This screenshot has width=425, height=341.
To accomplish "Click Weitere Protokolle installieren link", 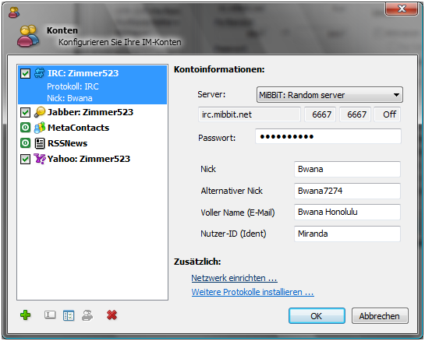I will tap(253, 292).
